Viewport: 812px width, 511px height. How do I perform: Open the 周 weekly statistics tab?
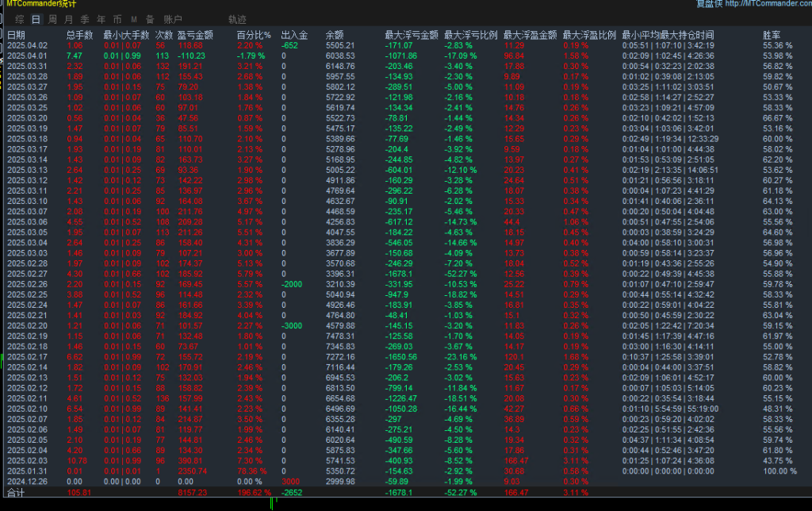52,19
